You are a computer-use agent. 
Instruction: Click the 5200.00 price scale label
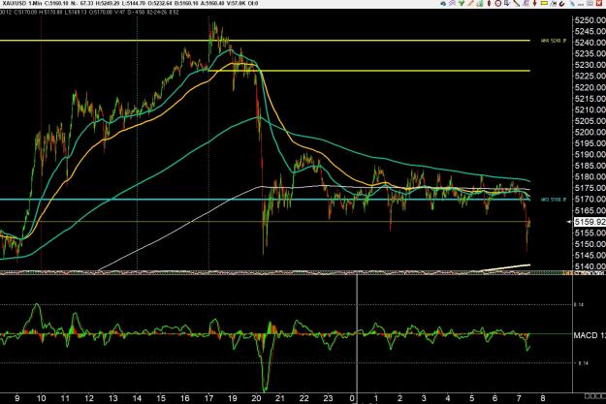click(590, 132)
